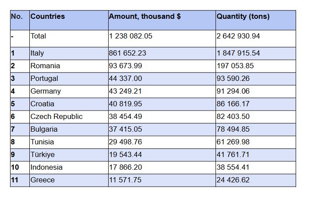Click the Countries column header
The height and width of the screenshot is (199, 318).
(x=47, y=17)
